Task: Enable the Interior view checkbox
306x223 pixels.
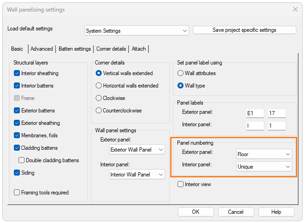Action: (181, 184)
